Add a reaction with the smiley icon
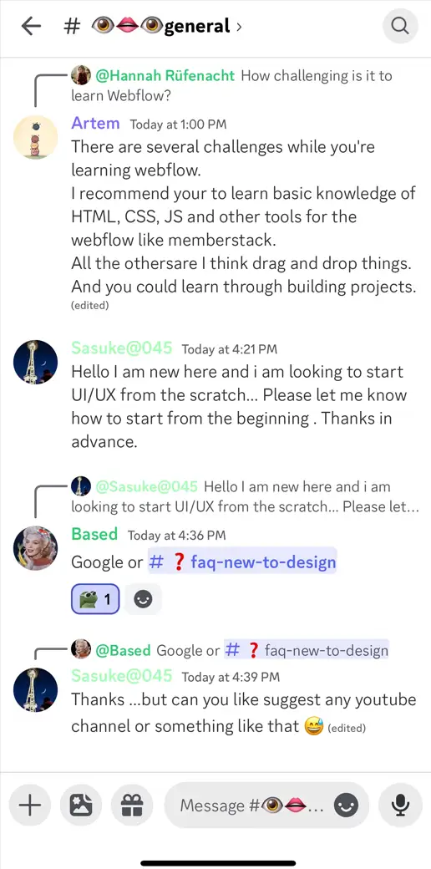 pos(143,599)
